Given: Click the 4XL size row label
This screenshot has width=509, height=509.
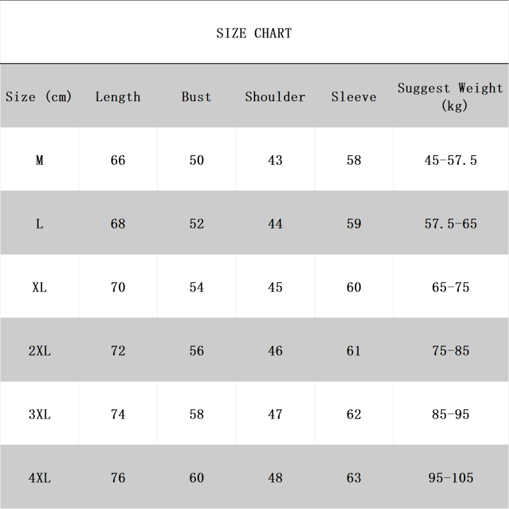Looking at the screenshot, I should [x=39, y=478].
